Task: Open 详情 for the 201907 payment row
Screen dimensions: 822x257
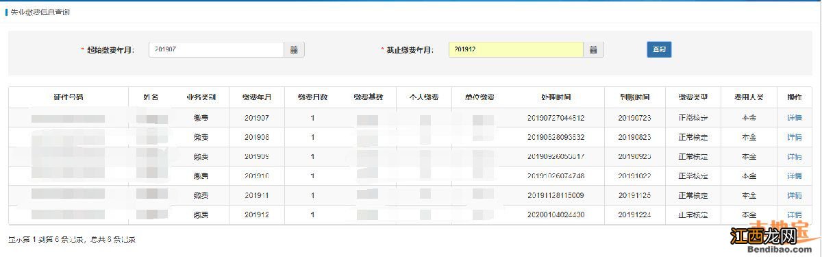Action: [795, 118]
